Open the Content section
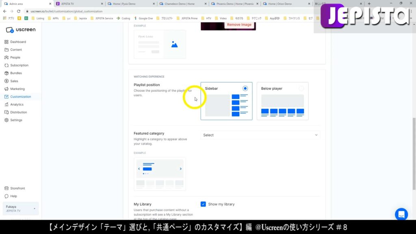This screenshot has width=416, height=234. pos(13,50)
